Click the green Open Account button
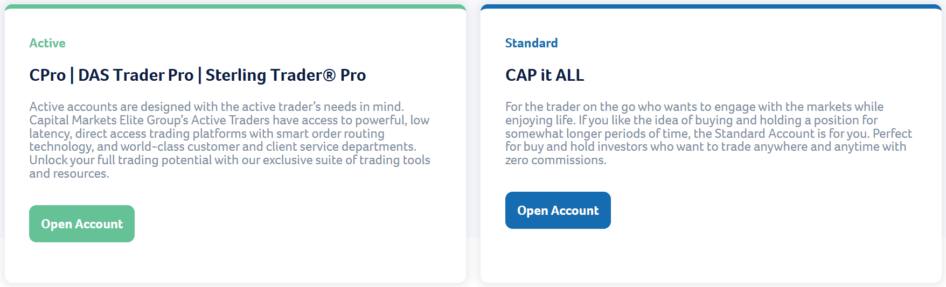Viewport: 946px width, 287px height. coord(82,224)
